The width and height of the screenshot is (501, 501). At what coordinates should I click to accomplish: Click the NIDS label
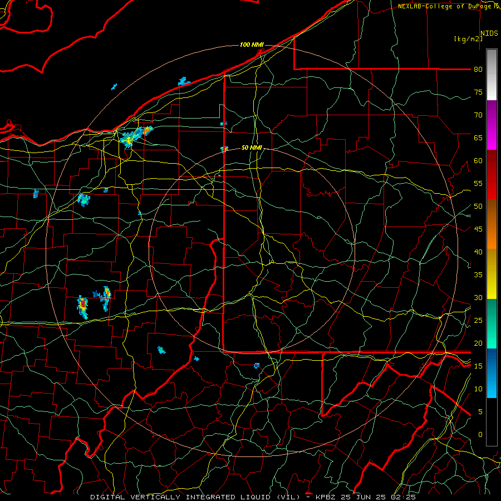[x=489, y=33]
